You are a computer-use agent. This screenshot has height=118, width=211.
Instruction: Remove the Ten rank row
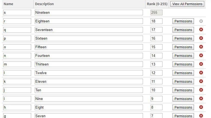click(x=201, y=90)
